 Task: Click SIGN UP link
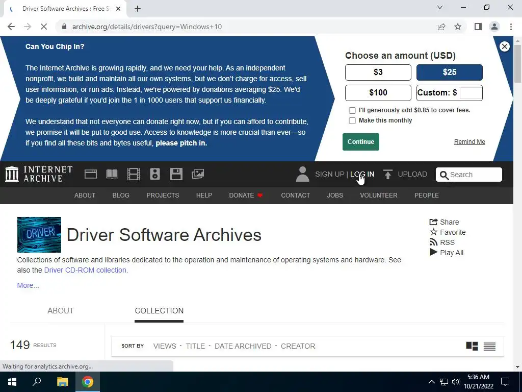pyautogui.click(x=330, y=175)
